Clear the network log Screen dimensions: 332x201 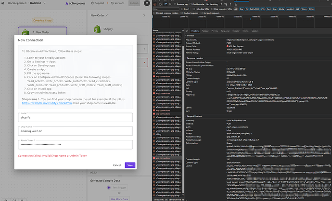pyautogui.click(x=160, y=4)
